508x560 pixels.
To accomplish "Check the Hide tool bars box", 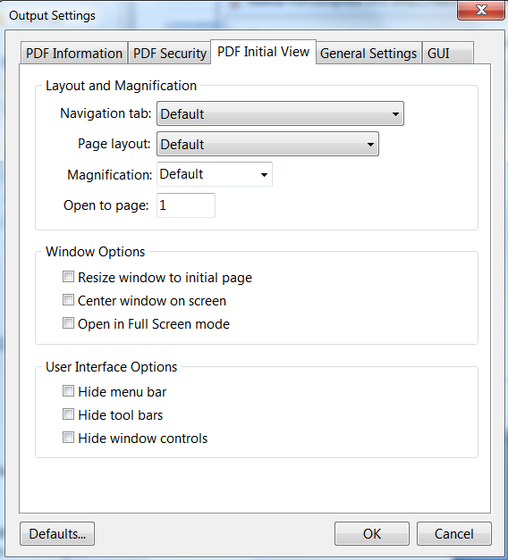I will (68, 414).
